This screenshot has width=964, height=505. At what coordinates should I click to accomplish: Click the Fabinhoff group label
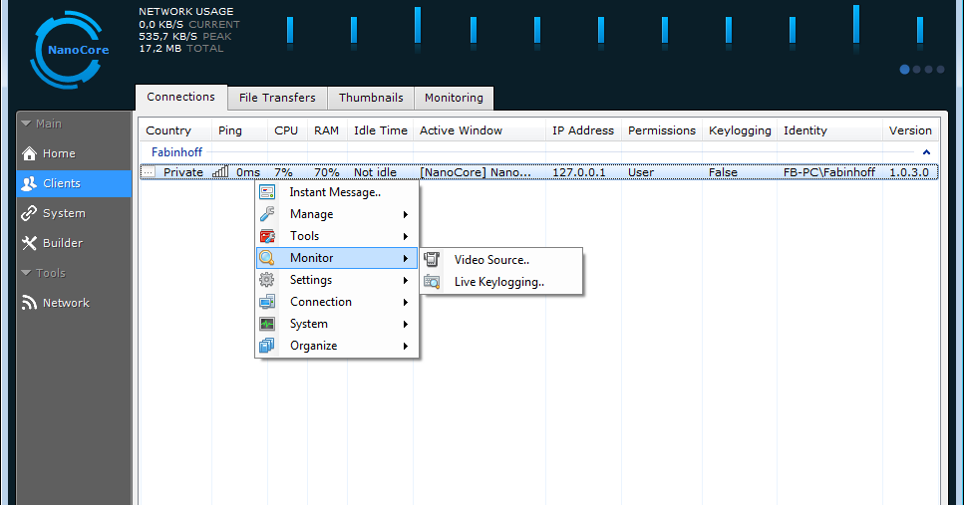pos(176,151)
